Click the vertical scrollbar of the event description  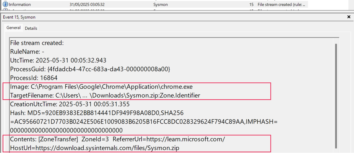pyautogui.click(x=336, y=96)
